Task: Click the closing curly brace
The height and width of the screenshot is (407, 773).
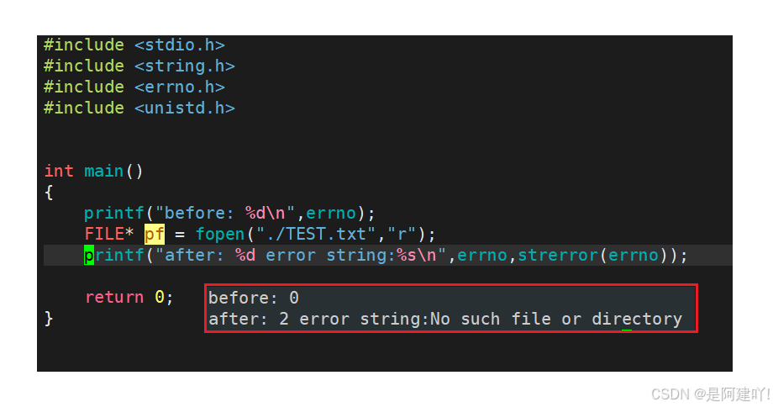Action: [49, 319]
